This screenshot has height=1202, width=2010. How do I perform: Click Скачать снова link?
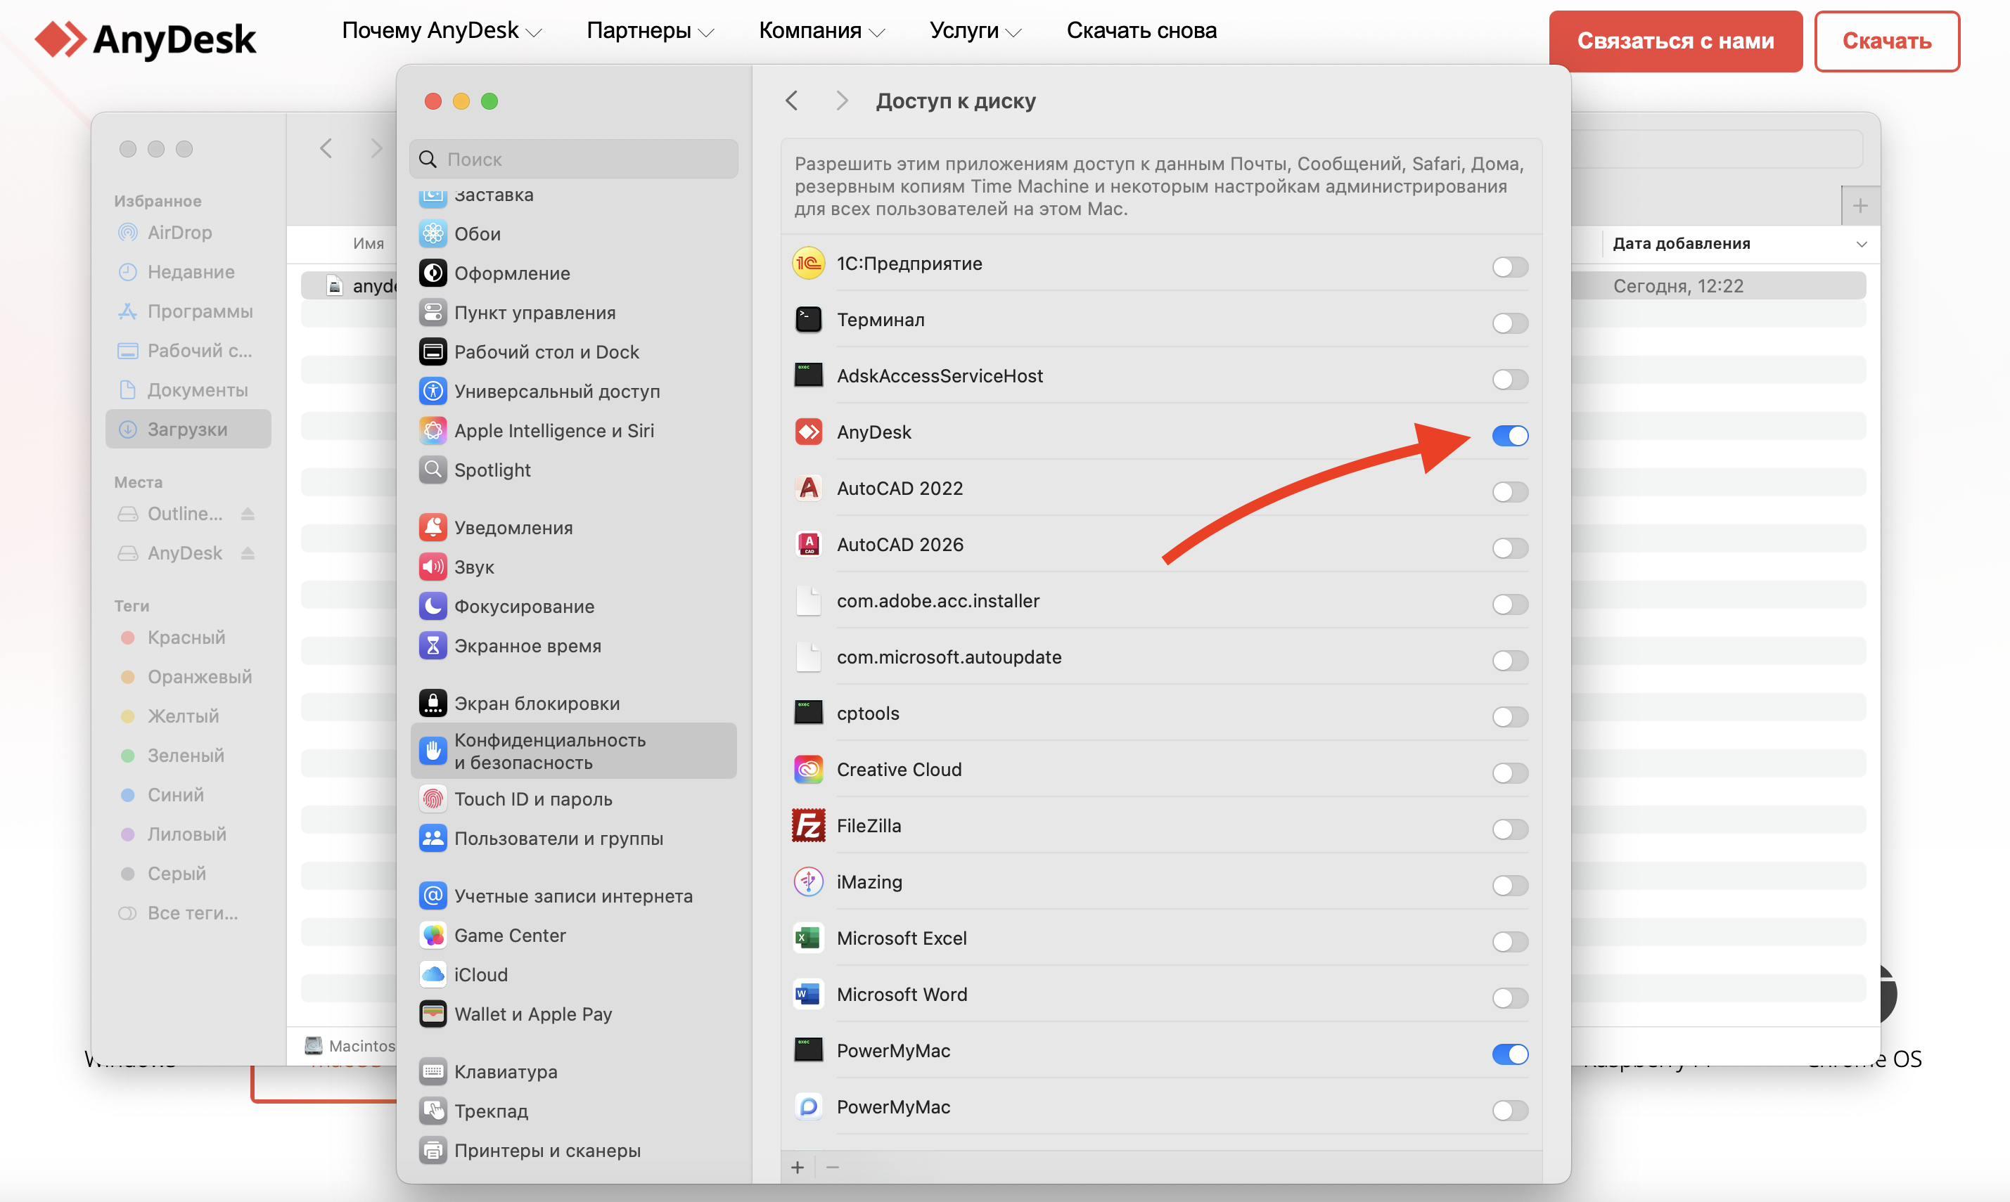coord(1141,31)
